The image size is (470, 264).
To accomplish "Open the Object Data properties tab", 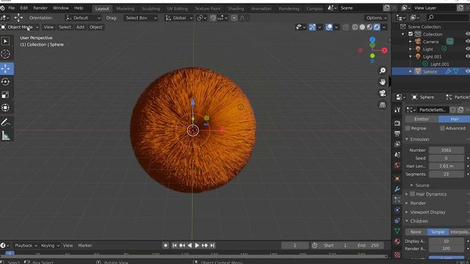I will coord(397,231).
